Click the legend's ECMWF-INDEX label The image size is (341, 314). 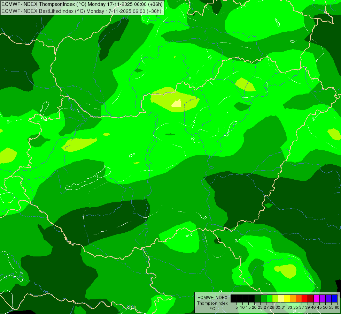pyautogui.click(x=212, y=298)
